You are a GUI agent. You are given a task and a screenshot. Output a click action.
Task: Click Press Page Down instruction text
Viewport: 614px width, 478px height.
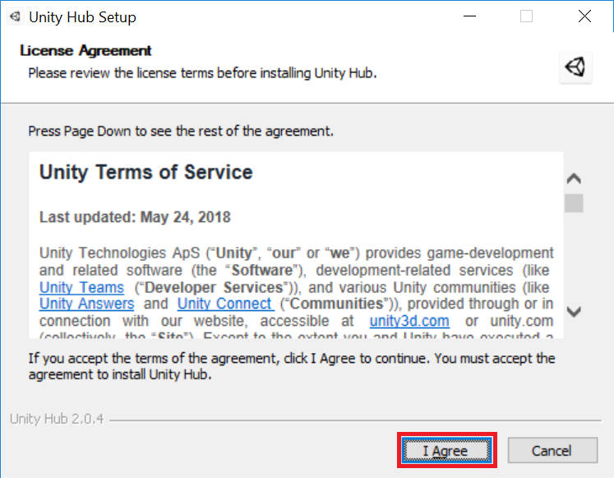(181, 132)
